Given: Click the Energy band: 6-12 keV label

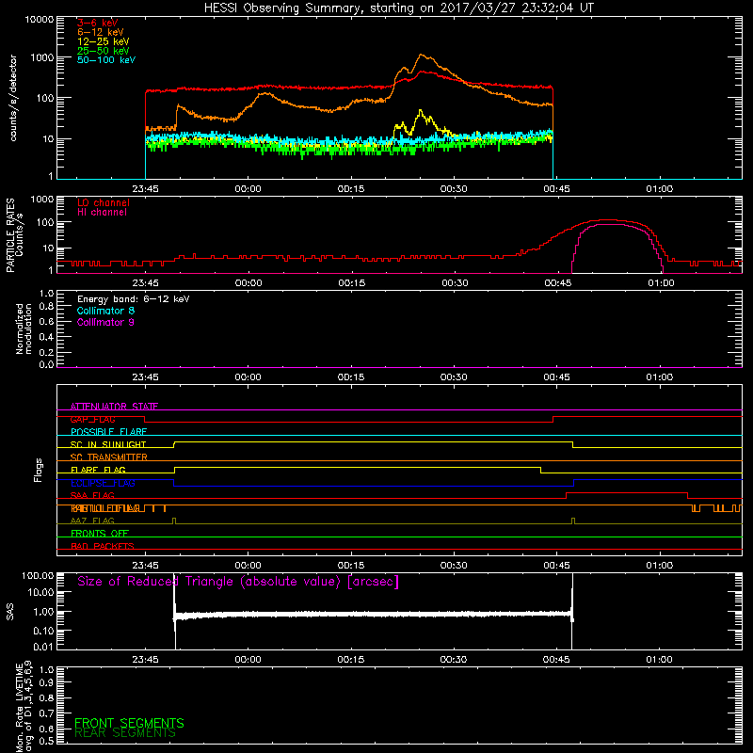Looking at the screenshot, I should pos(134,299).
